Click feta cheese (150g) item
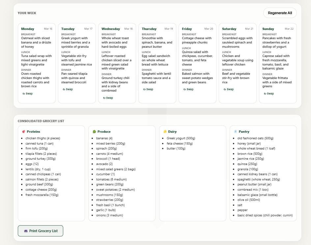The height and width of the screenshot is (245, 311). (x=180, y=144)
